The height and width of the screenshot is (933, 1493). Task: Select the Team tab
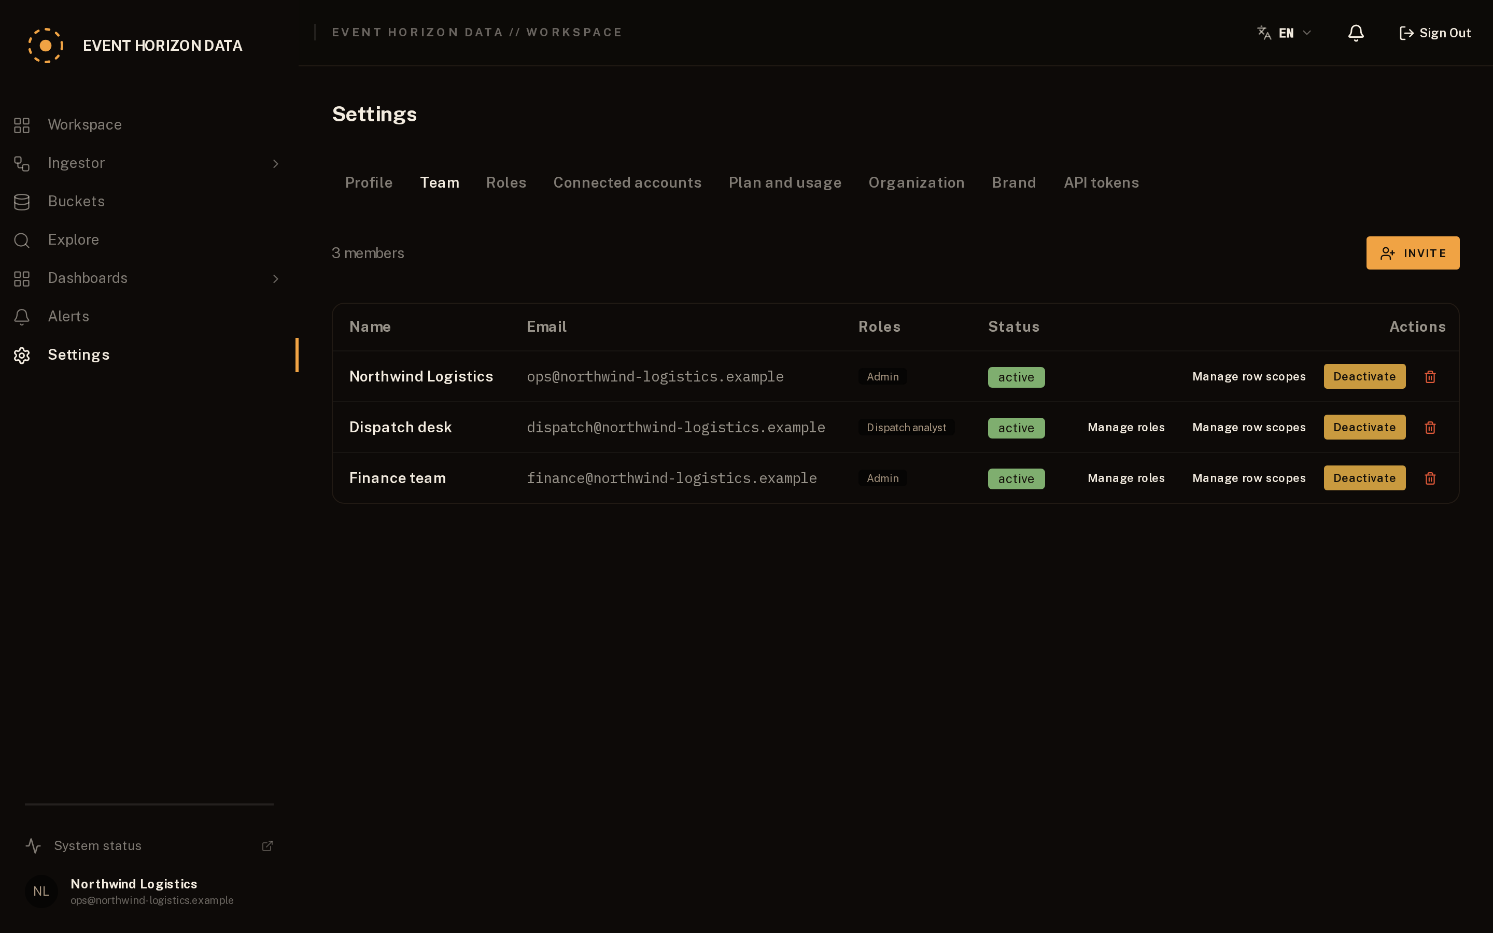pos(439,182)
